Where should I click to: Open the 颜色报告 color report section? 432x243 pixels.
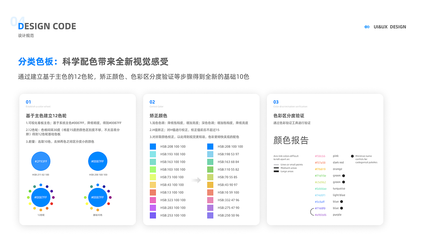tap(292, 139)
